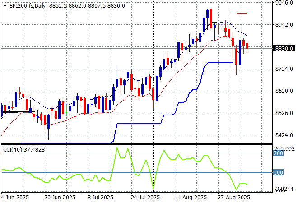Screen dimensions: 298x203
Task: Select the 8 Jul 2025 date label
Action: point(100,198)
